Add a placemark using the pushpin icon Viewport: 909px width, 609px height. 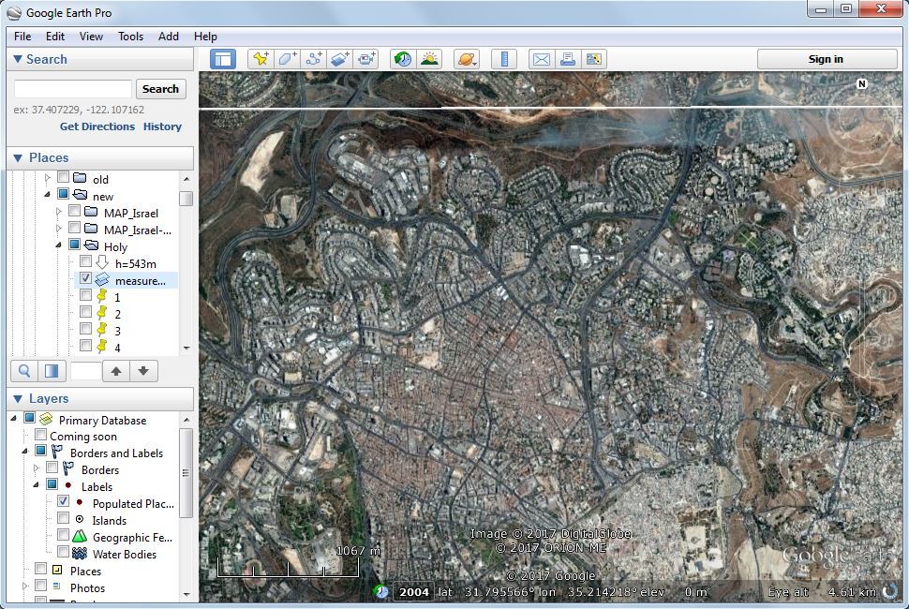tap(261, 59)
